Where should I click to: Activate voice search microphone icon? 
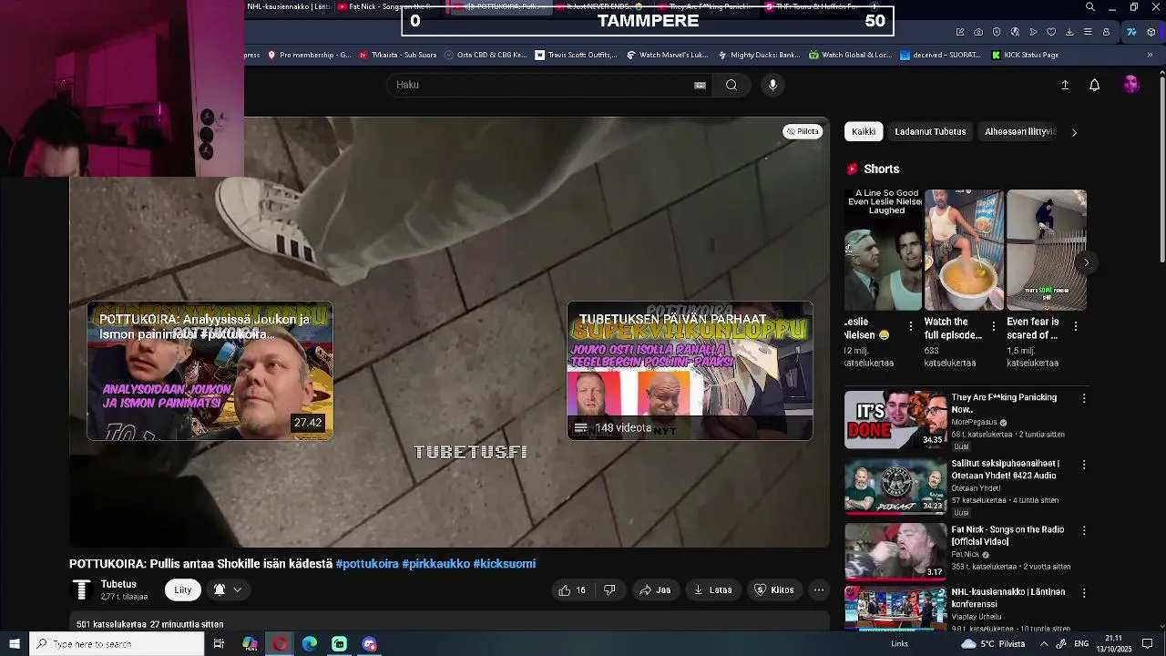pyautogui.click(x=772, y=85)
